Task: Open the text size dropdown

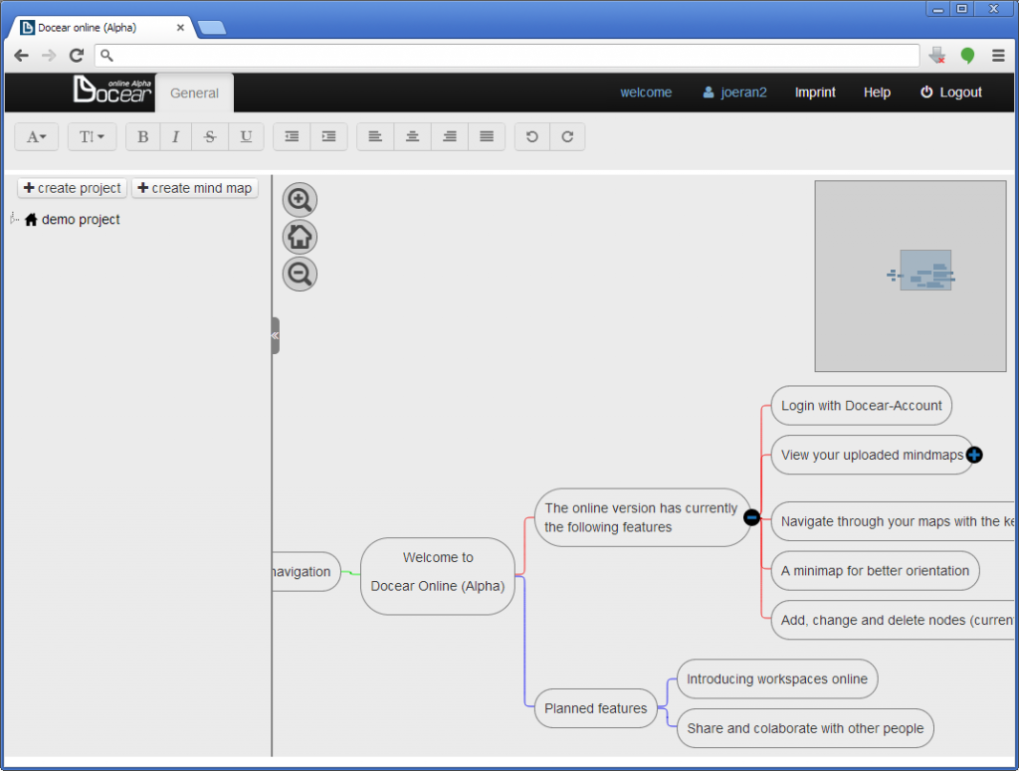Action: click(x=92, y=137)
